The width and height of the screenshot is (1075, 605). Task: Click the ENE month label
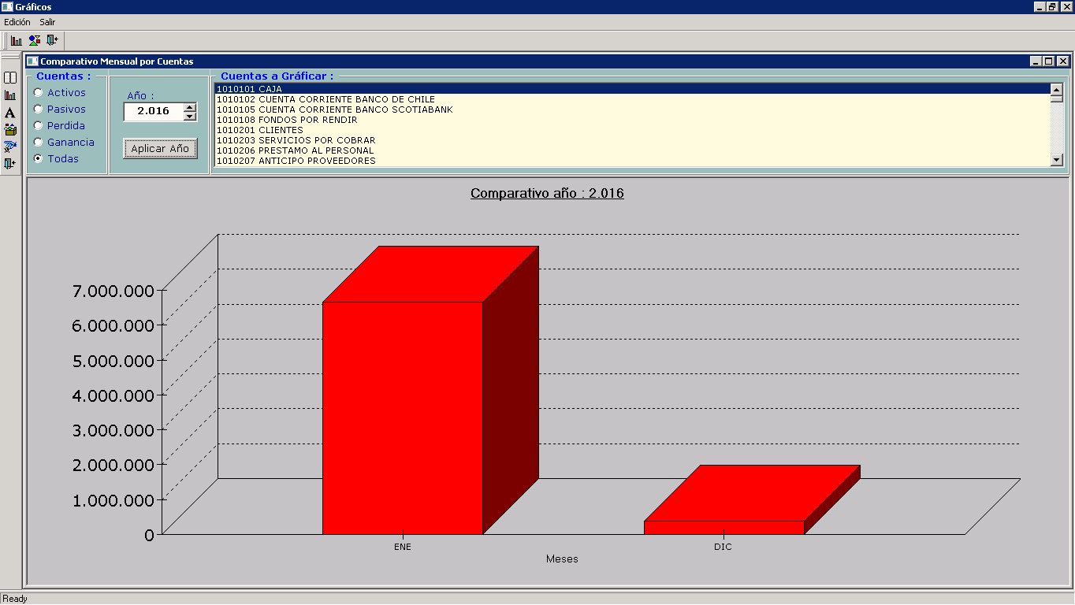(403, 547)
